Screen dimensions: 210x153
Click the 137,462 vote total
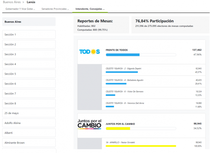[197, 50]
